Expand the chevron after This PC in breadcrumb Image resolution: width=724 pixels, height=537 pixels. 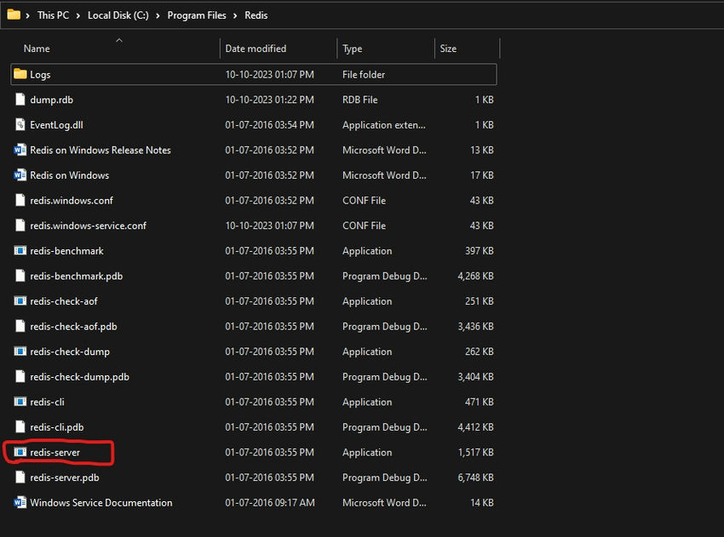pos(78,15)
